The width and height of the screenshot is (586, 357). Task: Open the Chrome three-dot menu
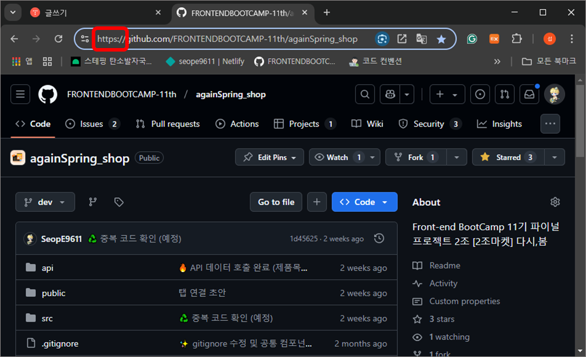click(x=571, y=39)
